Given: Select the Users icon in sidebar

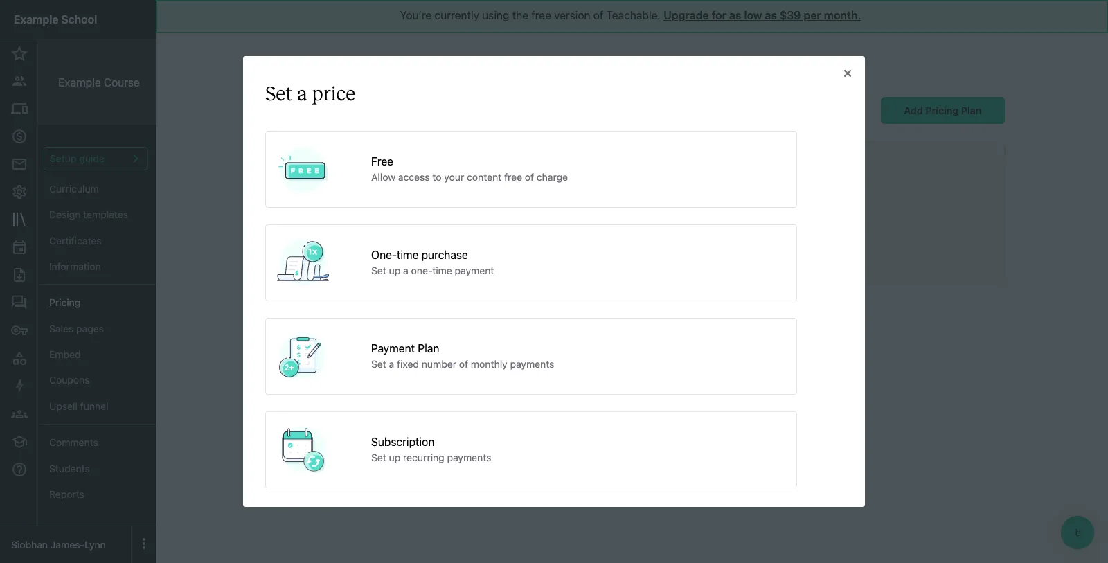Looking at the screenshot, I should (x=19, y=81).
